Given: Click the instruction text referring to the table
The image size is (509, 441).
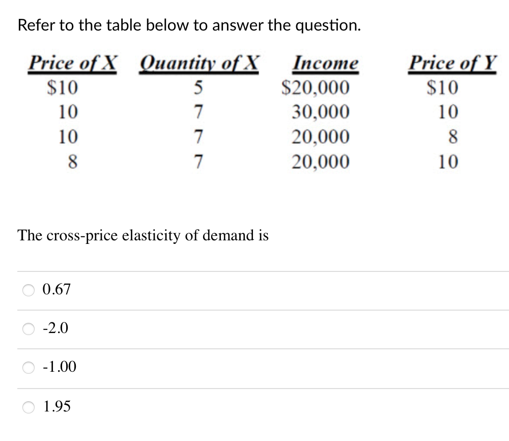Looking at the screenshot, I should (189, 25).
